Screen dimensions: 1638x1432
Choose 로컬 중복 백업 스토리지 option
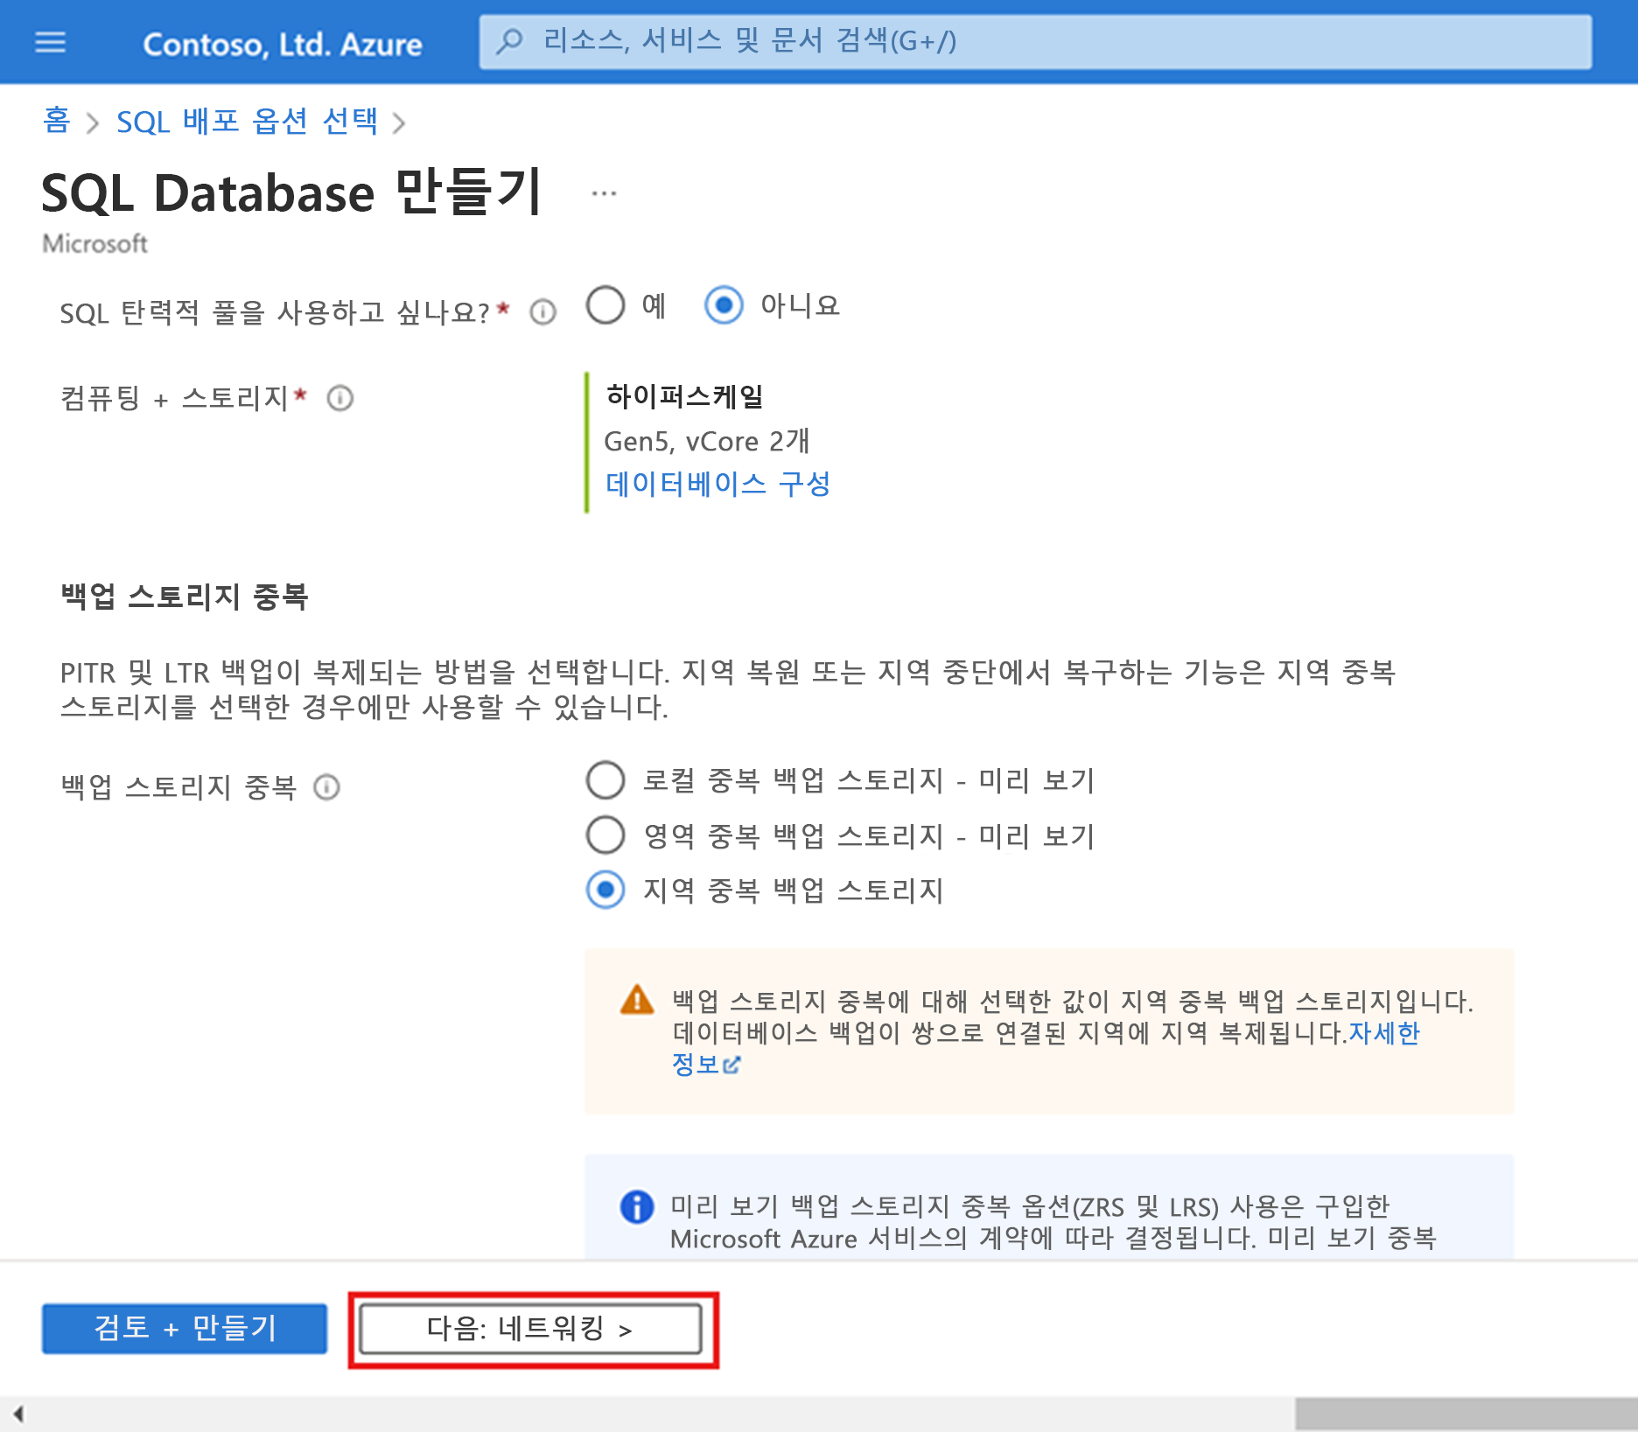pyautogui.click(x=605, y=780)
